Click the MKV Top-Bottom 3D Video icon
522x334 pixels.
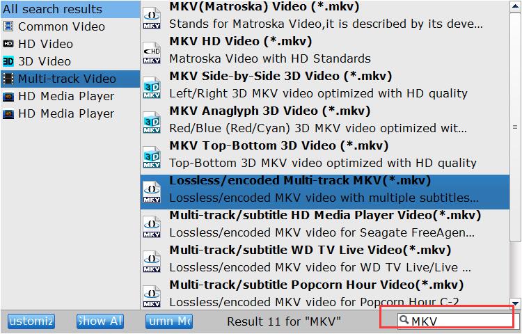(x=152, y=157)
